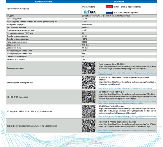Viewport: 163px width, 147px height.
Task: Open the QR code for Отказное письмо
Action: [89, 68]
